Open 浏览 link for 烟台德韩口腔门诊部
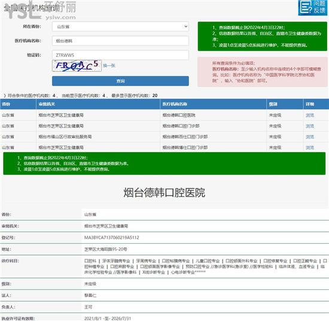This screenshot has height=321, width=329. (x=310, y=126)
